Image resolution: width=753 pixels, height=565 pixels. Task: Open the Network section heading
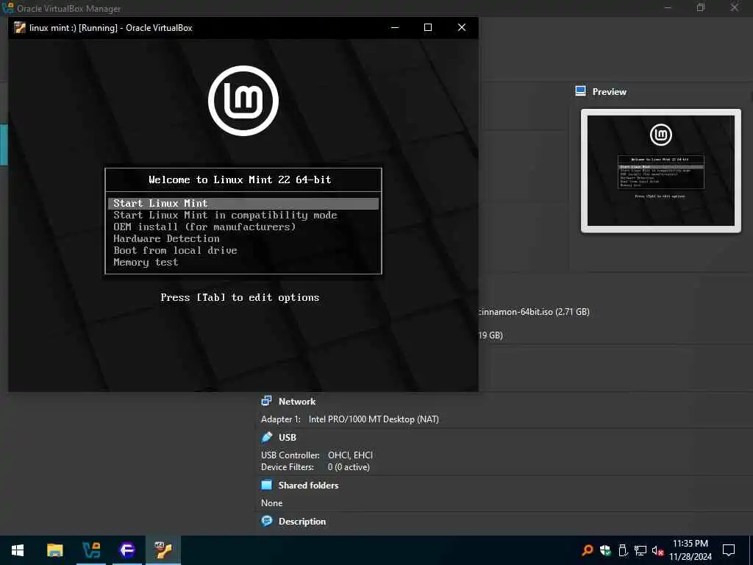(x=297, y=402)
